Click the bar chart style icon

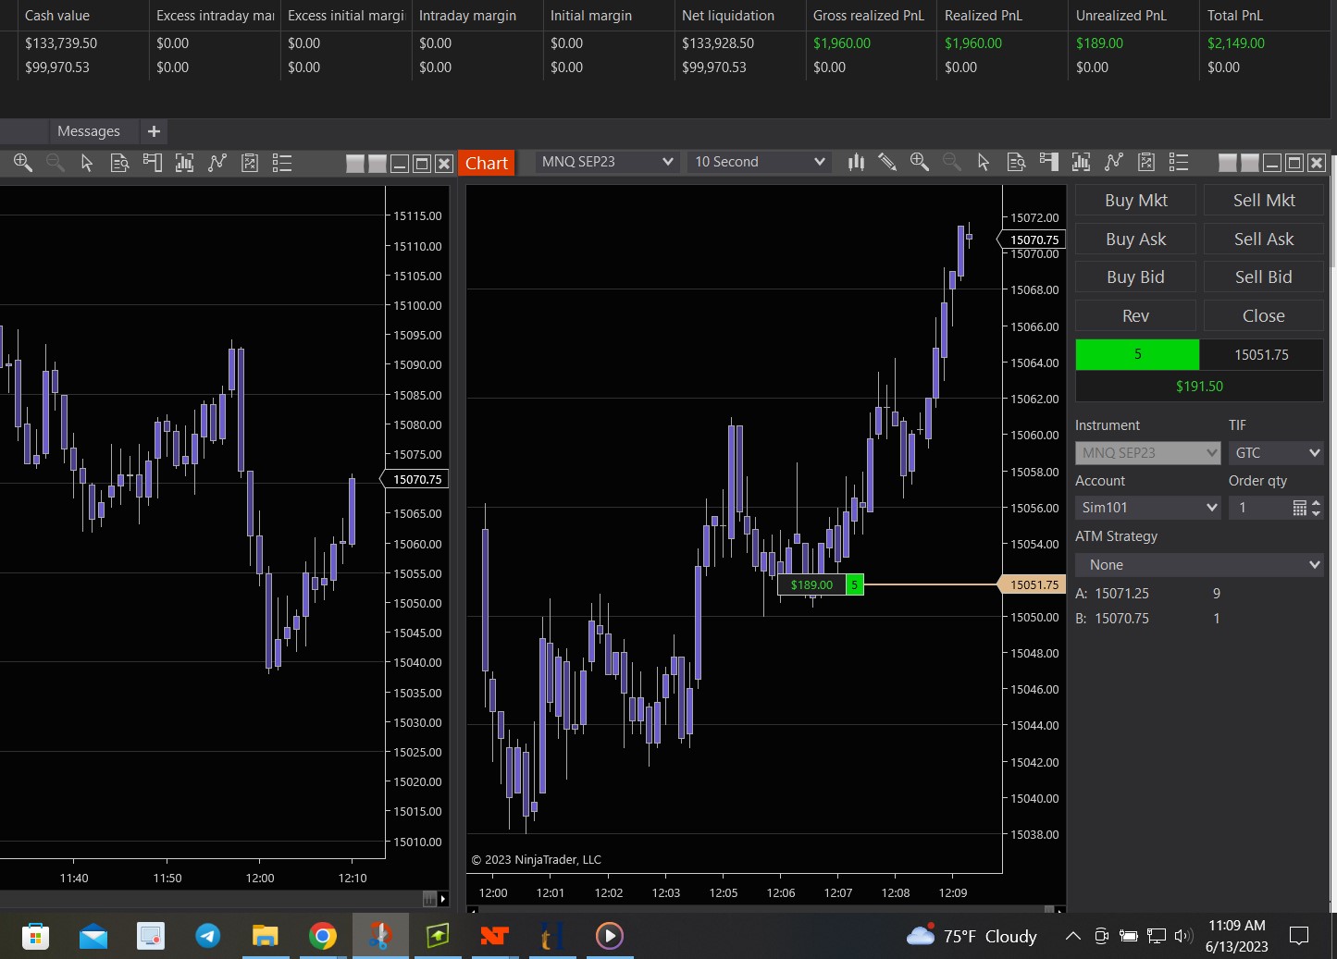click(x=856, y=162)
